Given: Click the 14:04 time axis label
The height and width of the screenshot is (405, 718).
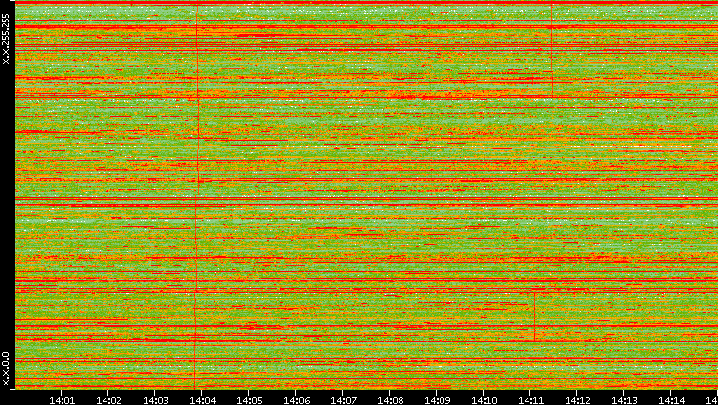Looking at the screenshot, I should [x=202, y=400].
